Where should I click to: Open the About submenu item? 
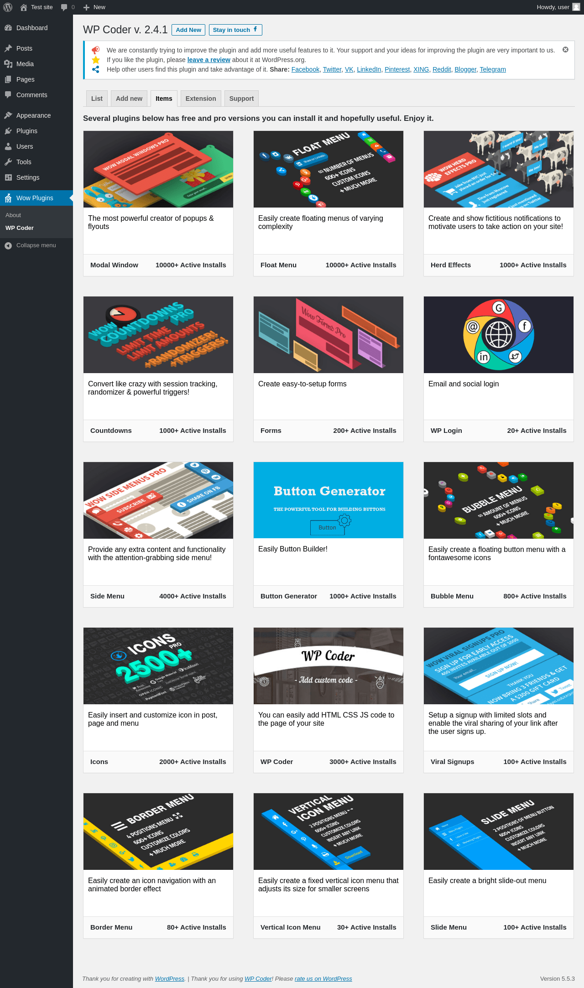pos(13,215)
